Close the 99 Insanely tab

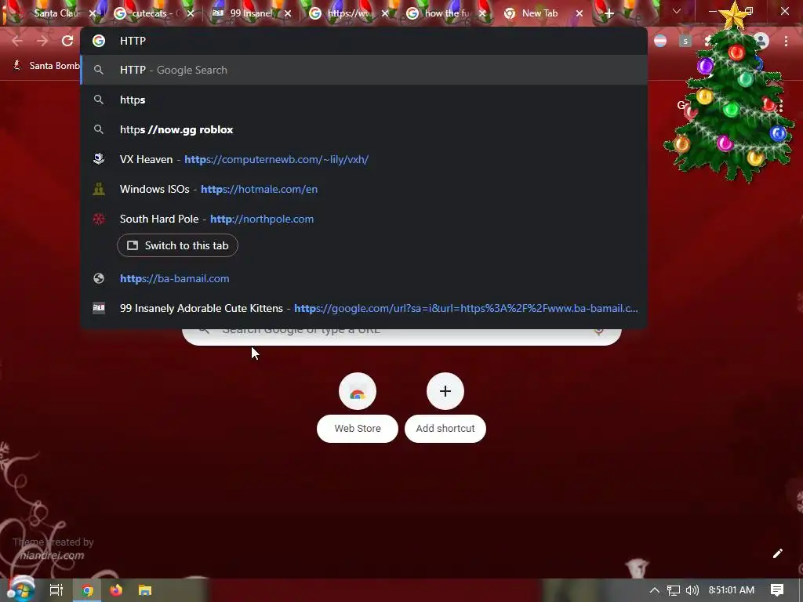288,13
